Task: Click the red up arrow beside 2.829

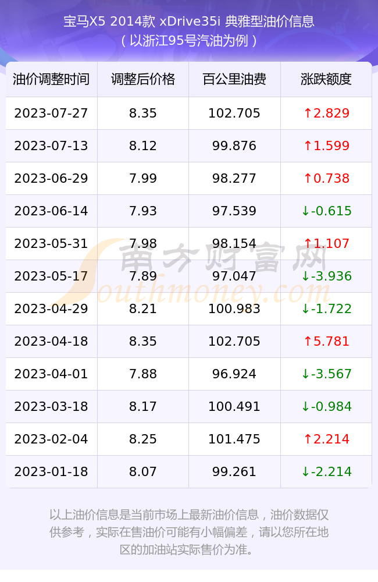Action: coord(308,113)
